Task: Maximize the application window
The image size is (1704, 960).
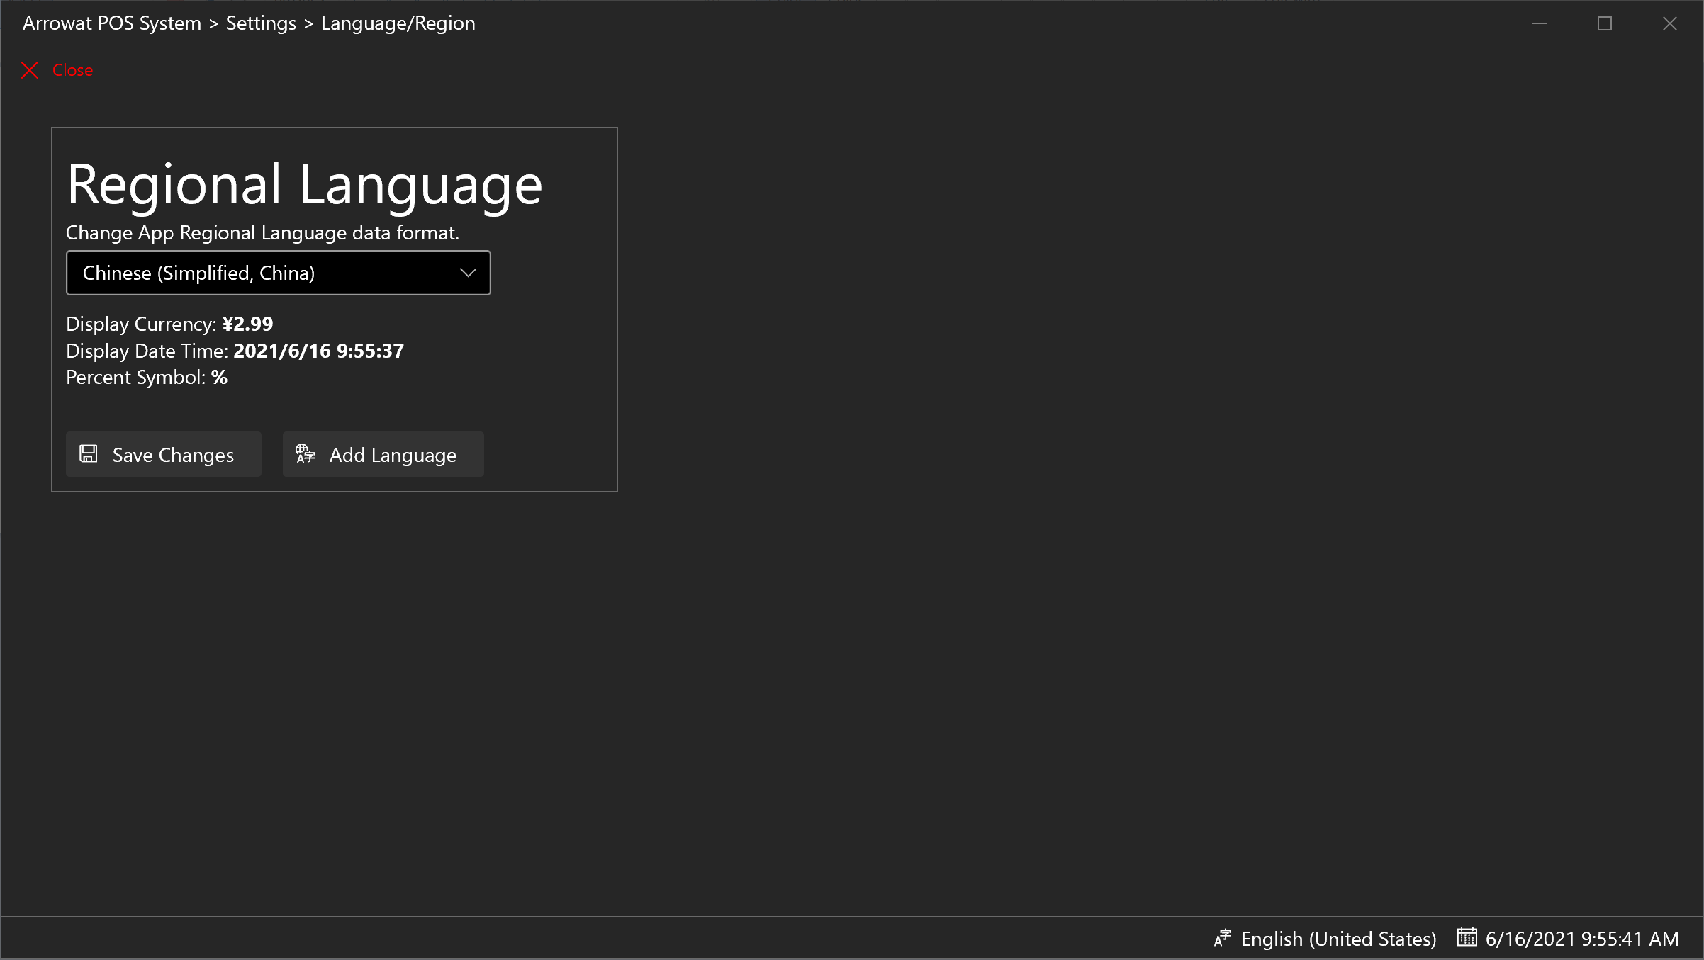Action: point(1605,23)
